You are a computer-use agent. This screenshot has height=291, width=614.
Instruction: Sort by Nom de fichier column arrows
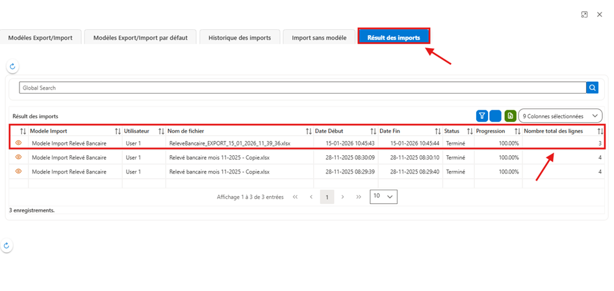[309, 131]
